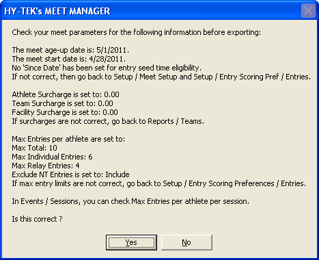Confirm the meet parameters with Yes
Screen dimensions: 319x260
(x=131, y=242)
